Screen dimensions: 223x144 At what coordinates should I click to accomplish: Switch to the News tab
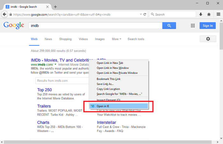pyautogui.click(x=48, y=39)
